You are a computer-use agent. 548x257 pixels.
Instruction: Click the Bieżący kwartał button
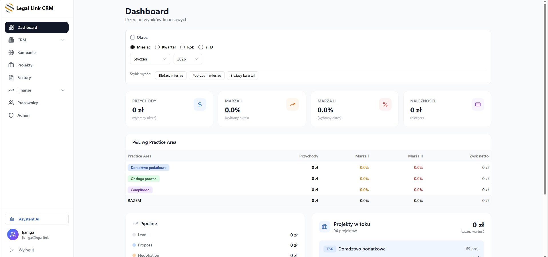click(x=243, y=75)
